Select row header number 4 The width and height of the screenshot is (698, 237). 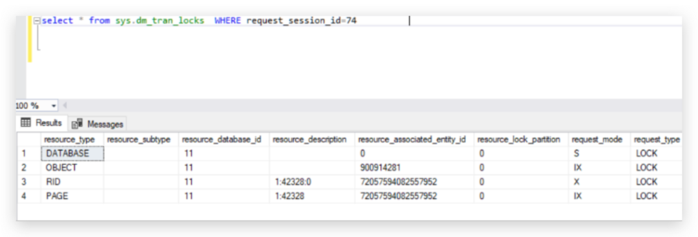(29, 196)
